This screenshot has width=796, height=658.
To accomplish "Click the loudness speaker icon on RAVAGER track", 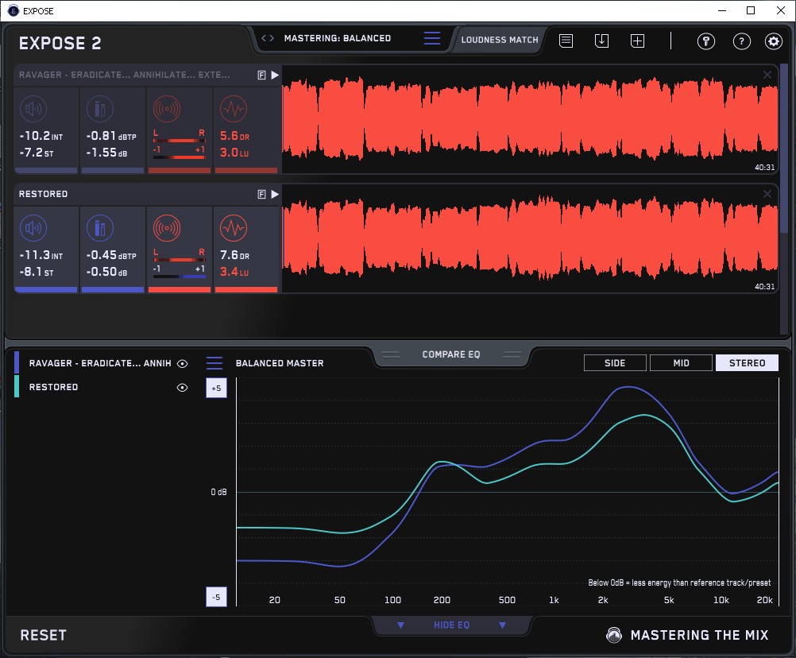I will point(33,109).
